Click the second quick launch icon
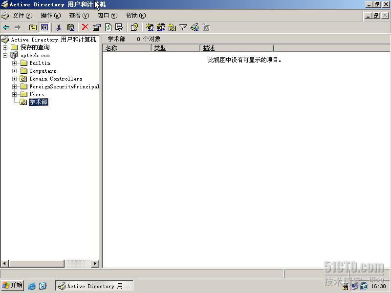 [43, 286]
